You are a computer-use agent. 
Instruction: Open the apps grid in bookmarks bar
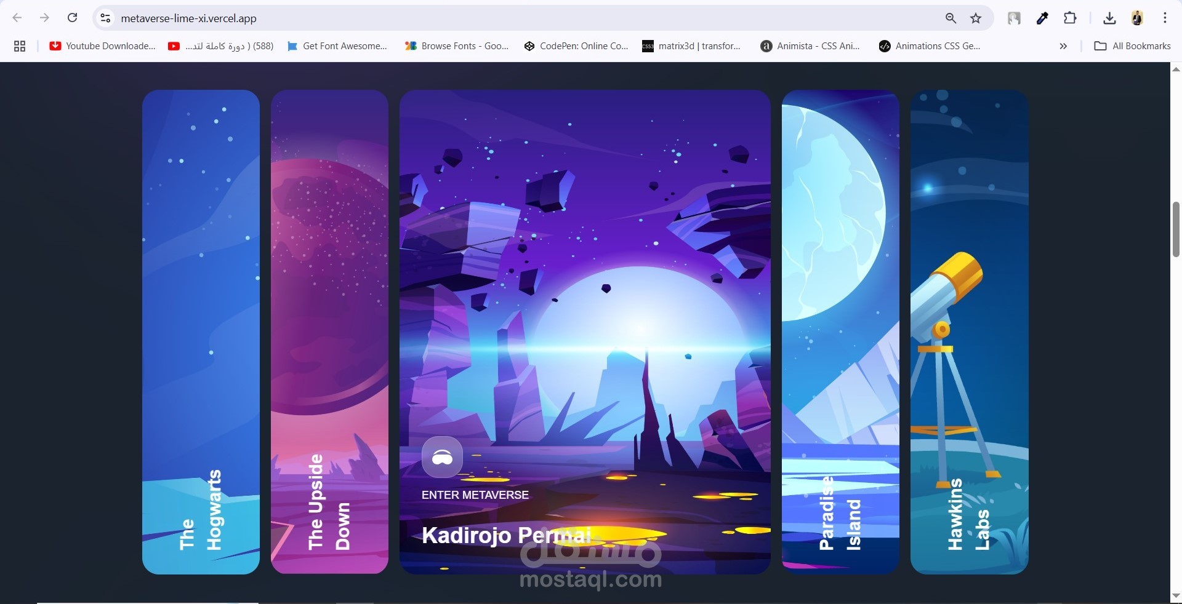(x=20, y=46)
